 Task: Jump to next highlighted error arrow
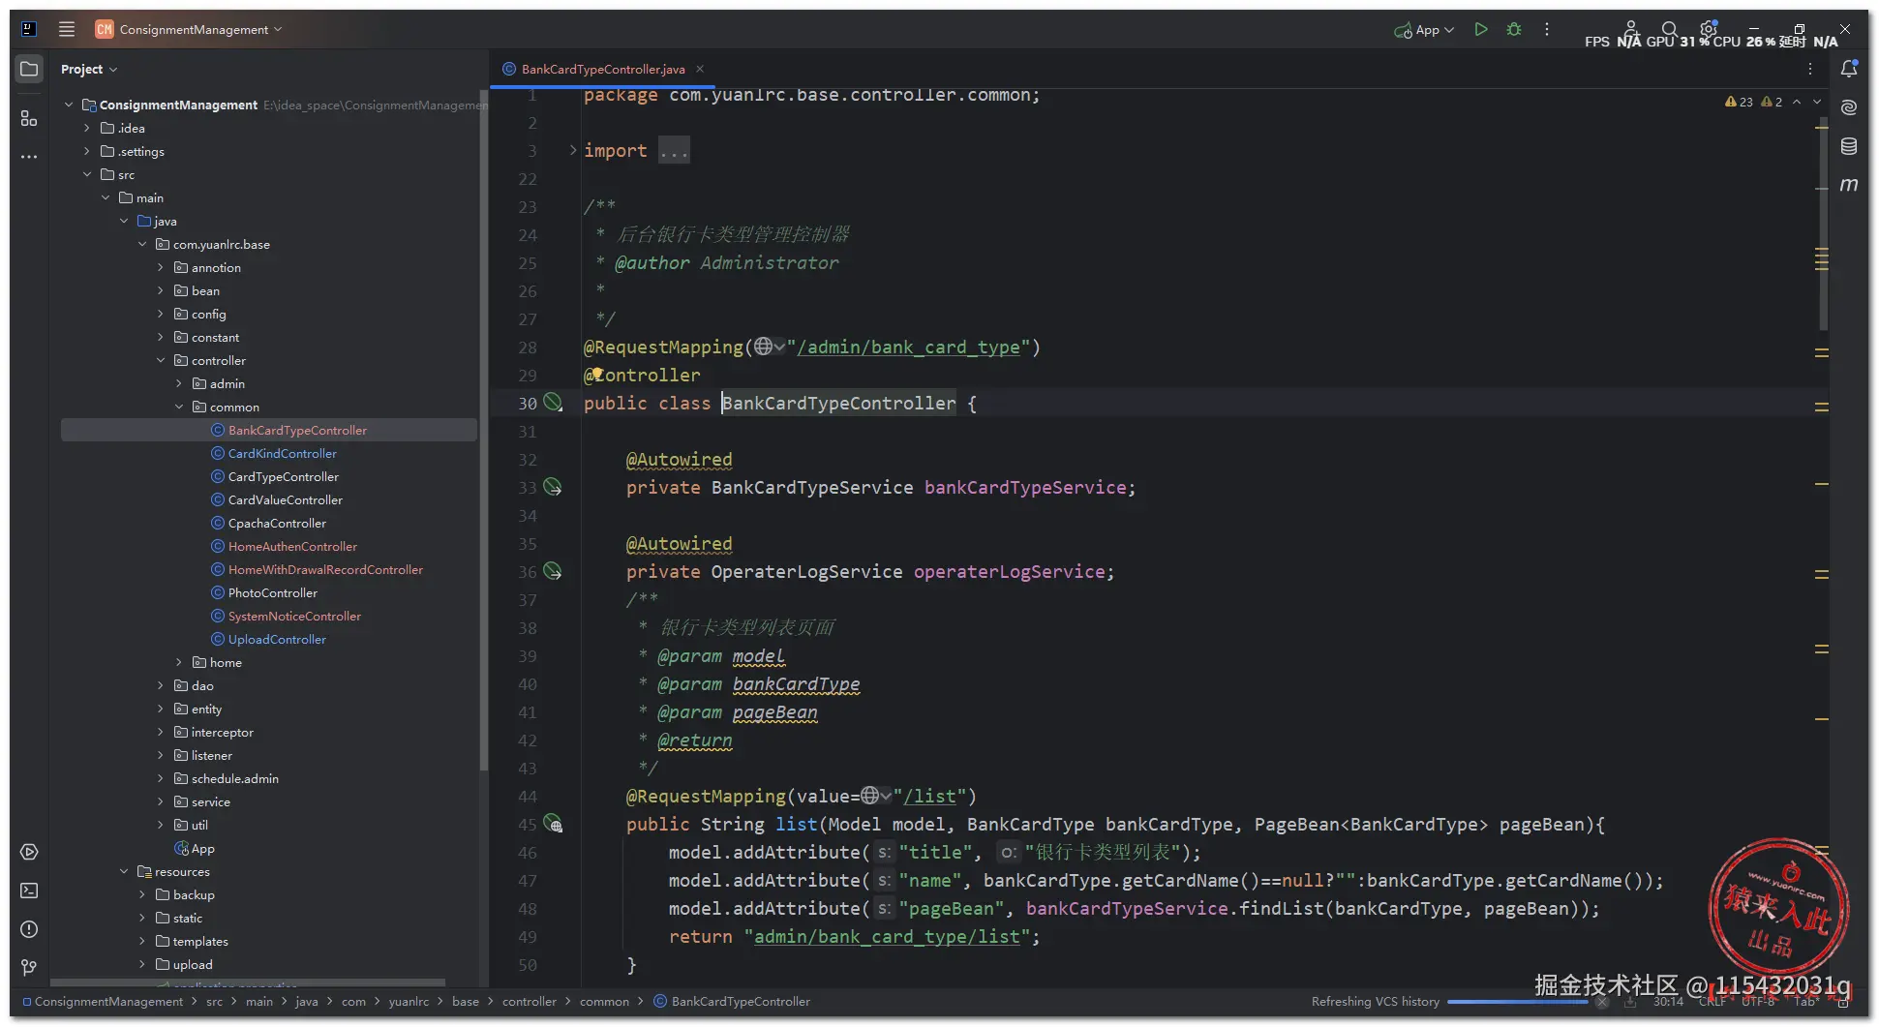pyautogui.click(x=1817, y=102)
